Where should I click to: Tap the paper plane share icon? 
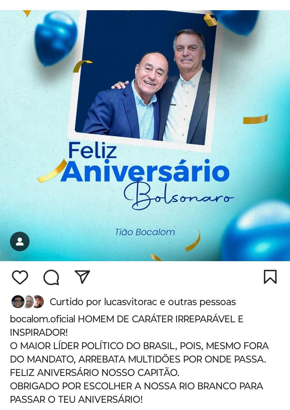82,277
